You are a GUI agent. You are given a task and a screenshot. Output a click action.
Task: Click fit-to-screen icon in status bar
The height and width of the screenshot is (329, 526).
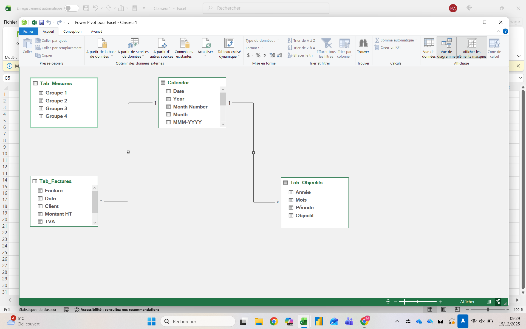click(x=388, y=302)
